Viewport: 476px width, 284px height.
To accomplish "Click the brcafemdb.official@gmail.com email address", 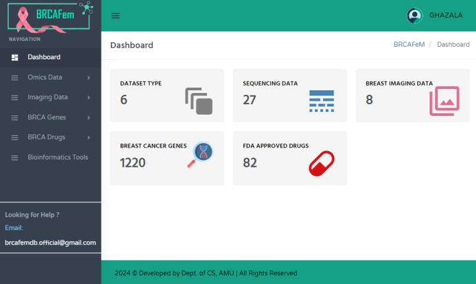I will 50,242.
